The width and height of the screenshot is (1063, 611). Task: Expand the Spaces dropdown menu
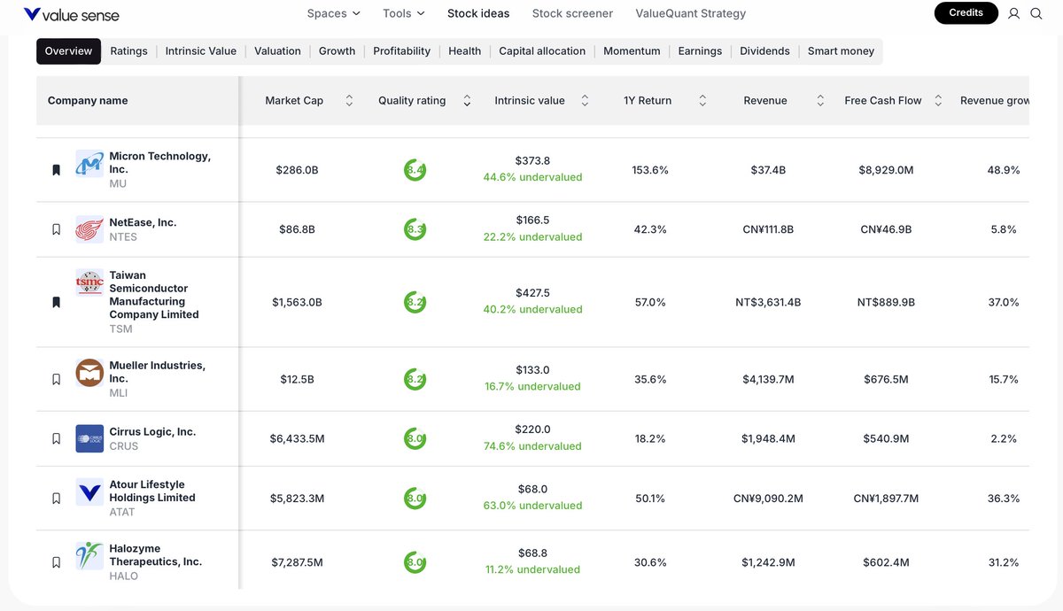pos(333,13)
